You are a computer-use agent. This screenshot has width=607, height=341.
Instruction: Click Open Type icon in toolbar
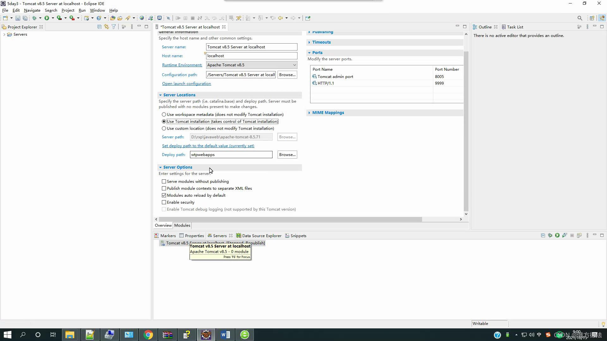click(x=113, y=18)
